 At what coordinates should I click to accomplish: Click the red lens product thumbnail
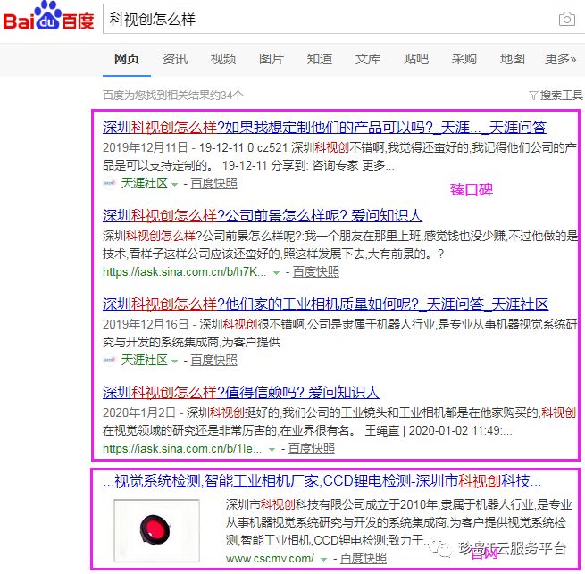[x=156, y=530]
